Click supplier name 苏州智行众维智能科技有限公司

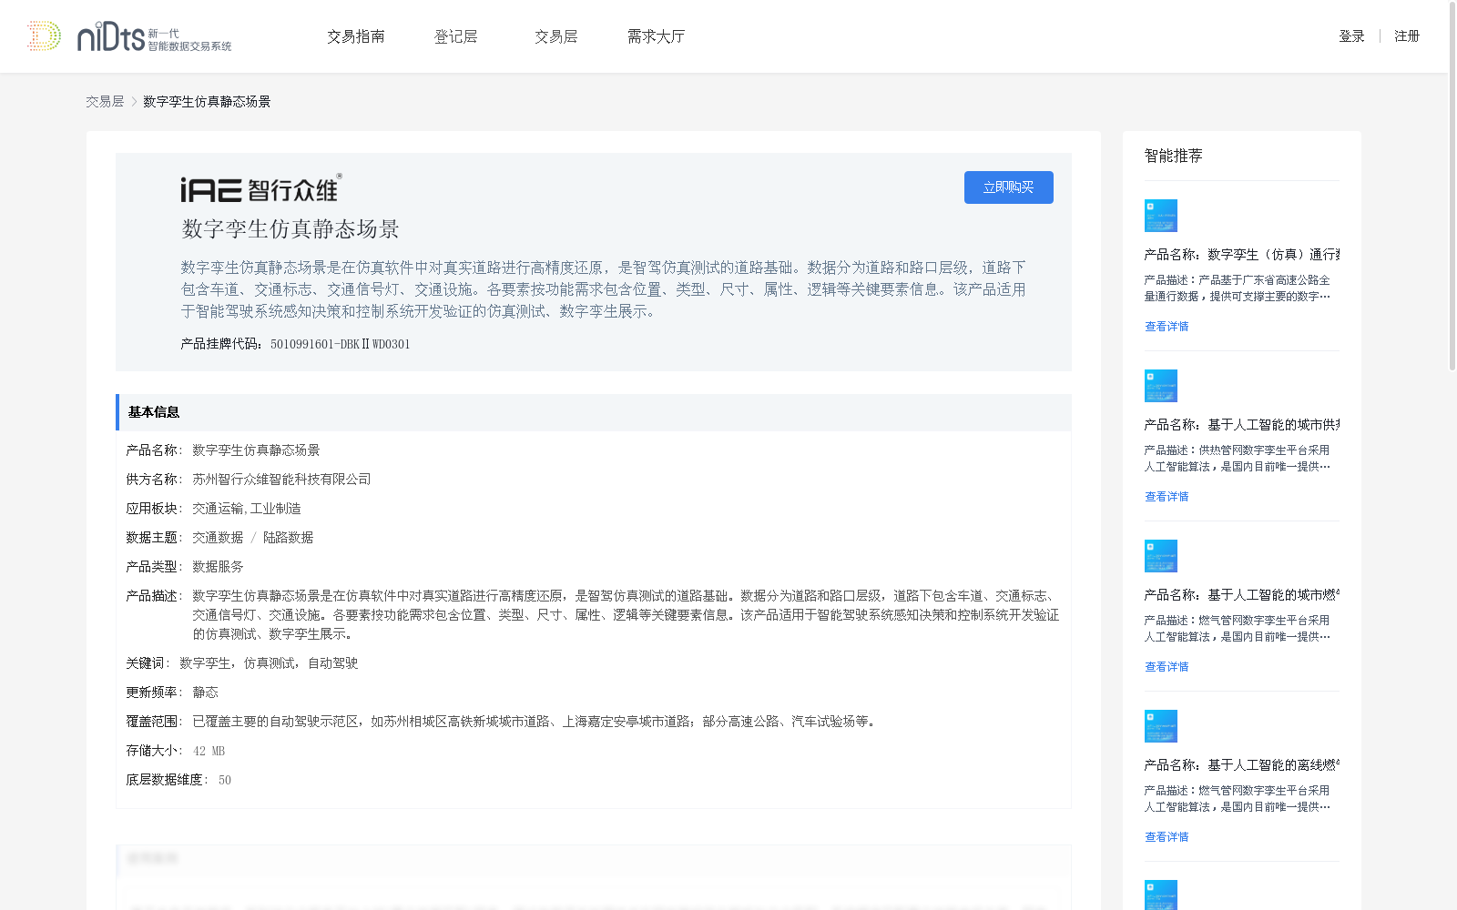click(x=281, y=480)
